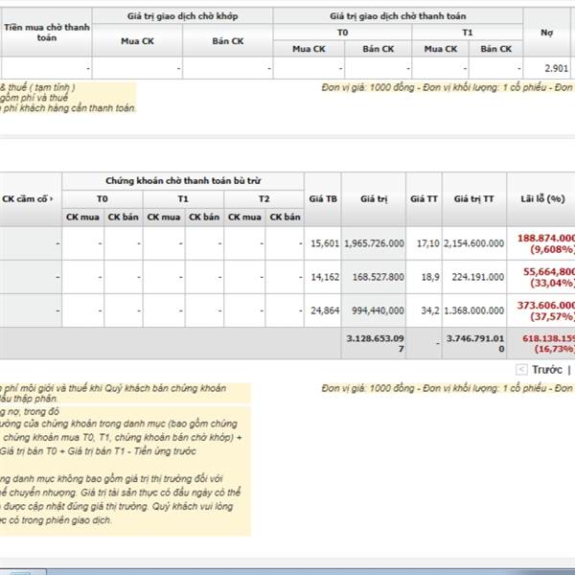Click CK bán header under T2

285,217
